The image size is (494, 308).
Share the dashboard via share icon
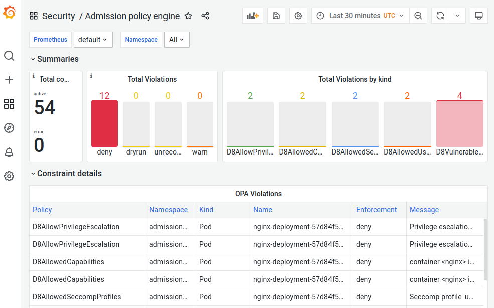[x=205, y=16]
